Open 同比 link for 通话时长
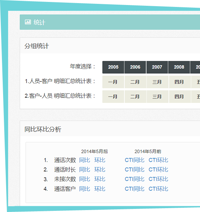This screenshot has height=212, width=200. [x=84, y=170]
